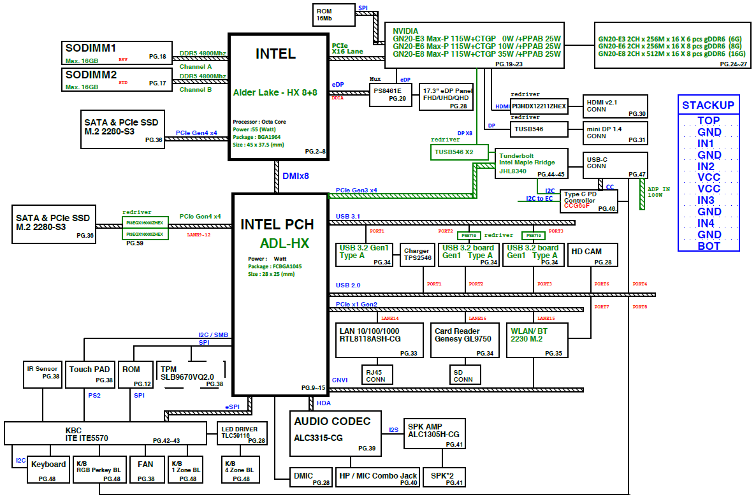Click the USB 3.2 Gen1 Type A block PG.34
756x497 pixels.
[364, 254]
